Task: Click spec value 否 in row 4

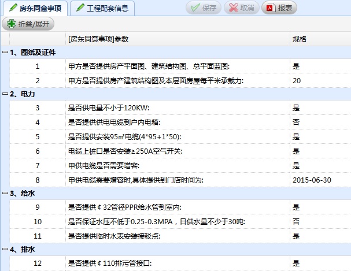Action: (296, 122)
